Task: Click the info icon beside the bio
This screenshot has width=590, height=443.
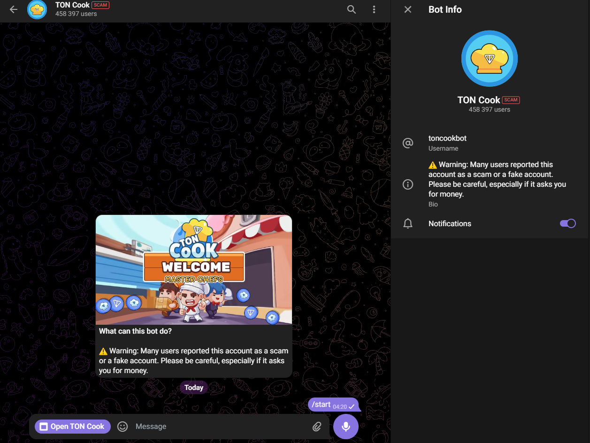Action: (x=408, y=184)
